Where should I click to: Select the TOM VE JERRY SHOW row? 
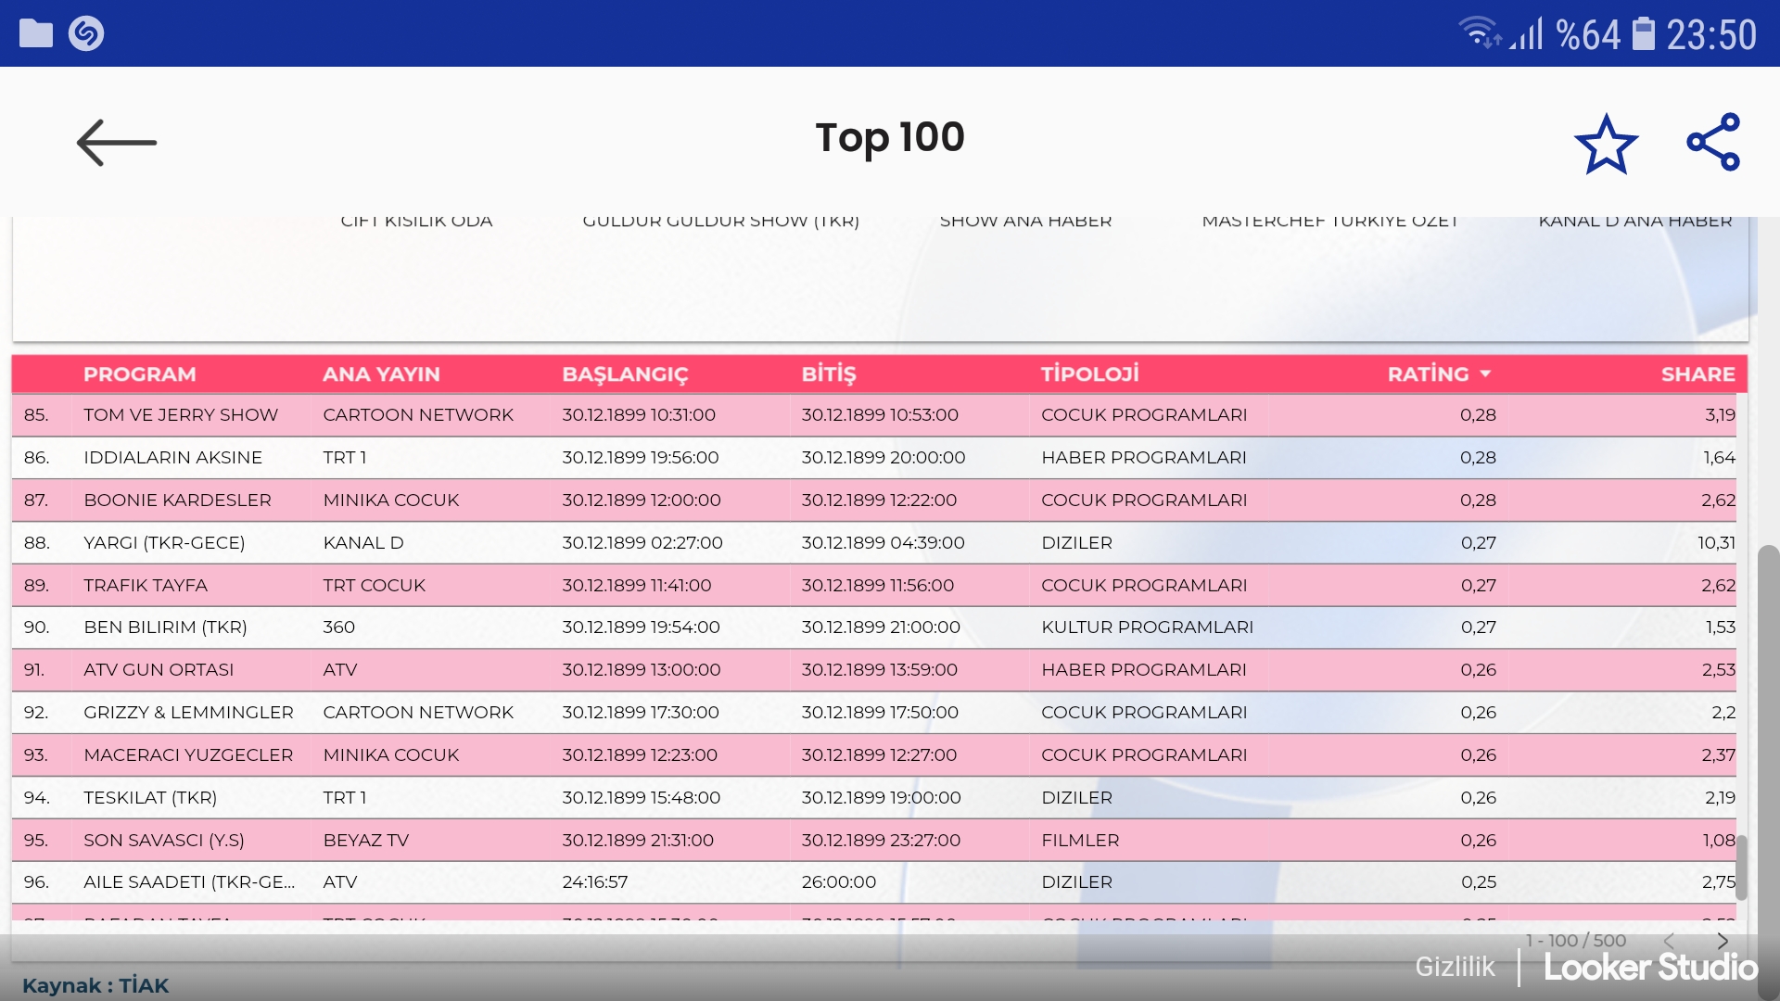(181, 415)
